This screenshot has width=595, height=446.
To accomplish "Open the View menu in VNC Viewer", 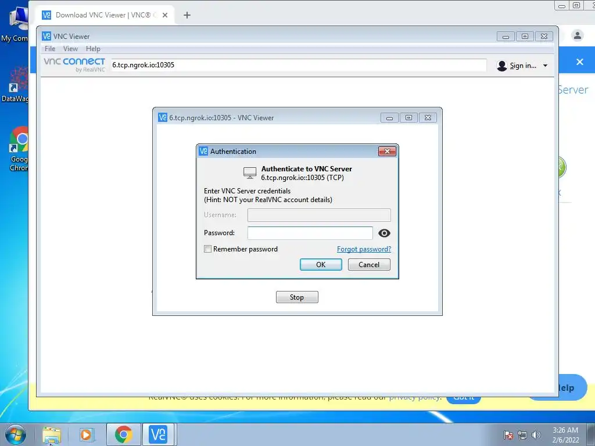I will click(x=70, y=49).
